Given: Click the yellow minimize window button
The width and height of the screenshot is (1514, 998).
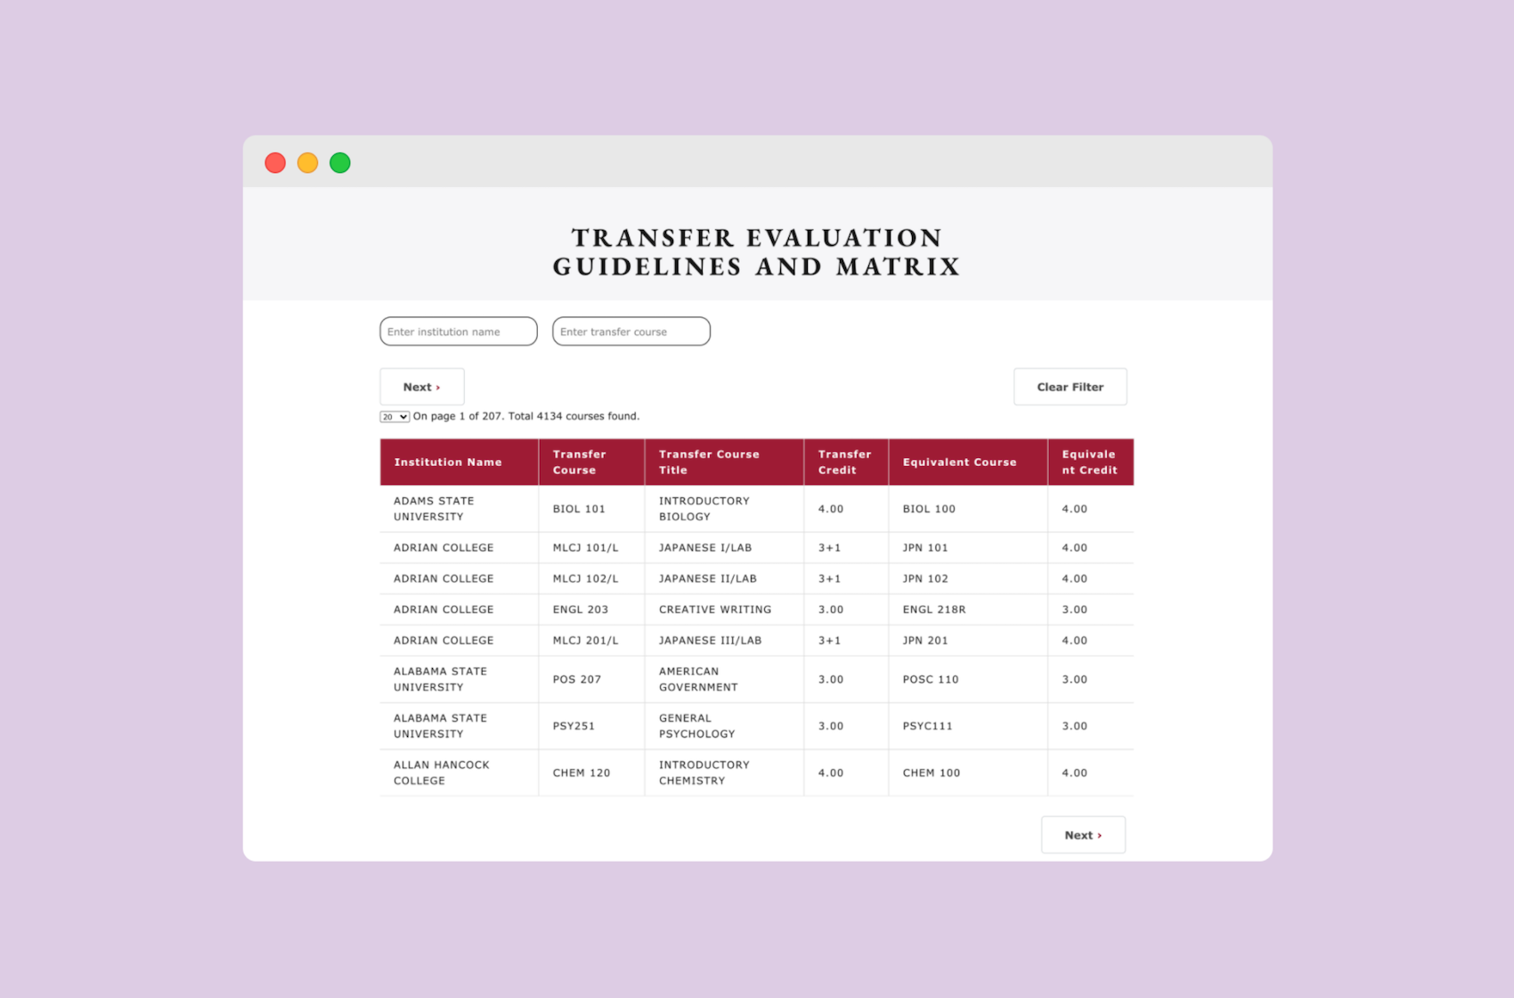Looking at the screenshot, I should tap(307, 163).
